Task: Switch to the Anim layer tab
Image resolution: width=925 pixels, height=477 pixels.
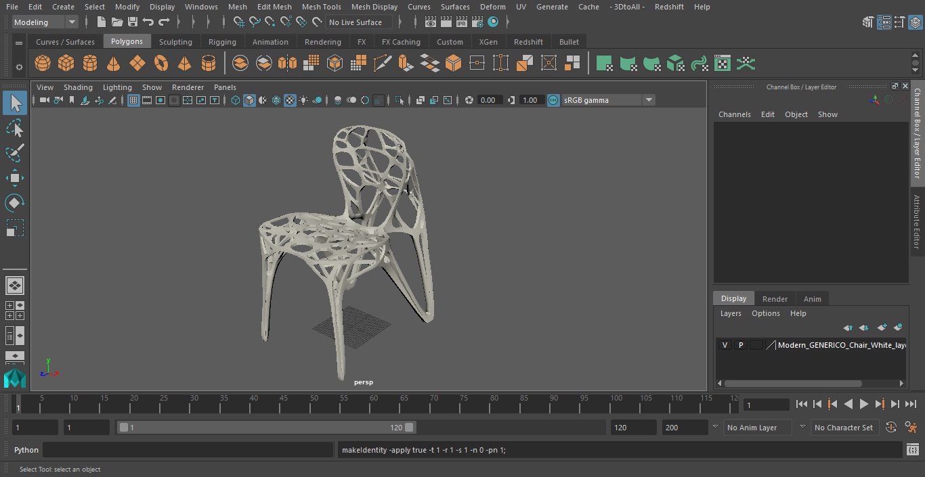Action: click(x=812, y=299)
